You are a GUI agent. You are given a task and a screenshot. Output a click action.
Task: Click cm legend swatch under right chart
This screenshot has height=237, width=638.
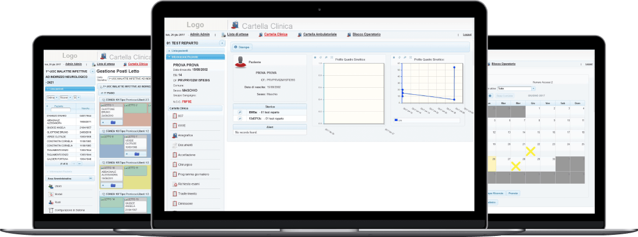point(396,120)
